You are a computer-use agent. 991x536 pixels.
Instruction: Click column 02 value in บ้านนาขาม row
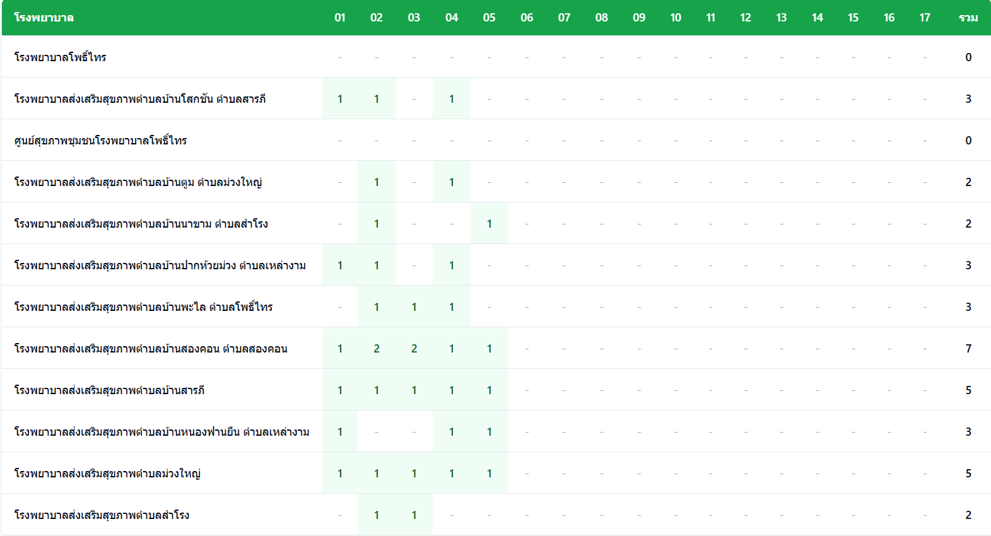click(x=377, y=223)
